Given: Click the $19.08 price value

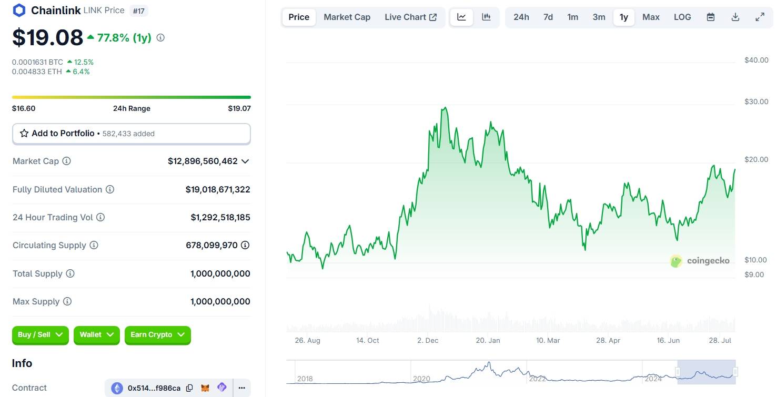Looking at the screenshot, I should coord(48,37).
